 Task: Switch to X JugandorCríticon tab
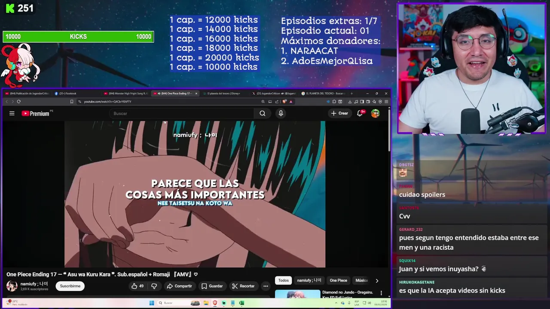click(x=274, y=93)
